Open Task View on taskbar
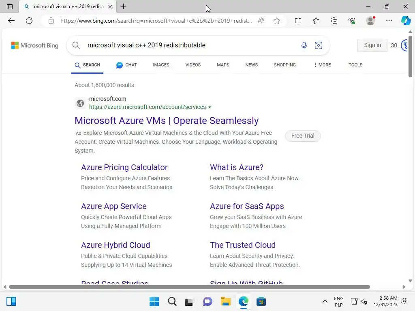The image size is (415, 311). coord(189,302)
